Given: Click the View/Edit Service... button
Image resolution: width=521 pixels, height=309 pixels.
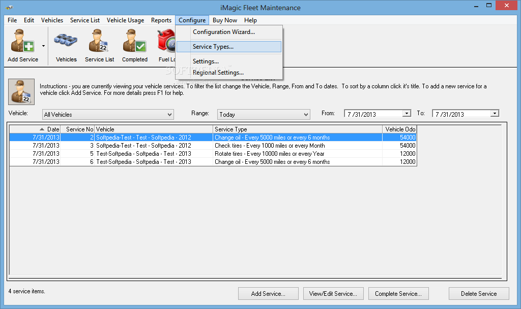Looking at the screenshot, I should pos(333,293).
